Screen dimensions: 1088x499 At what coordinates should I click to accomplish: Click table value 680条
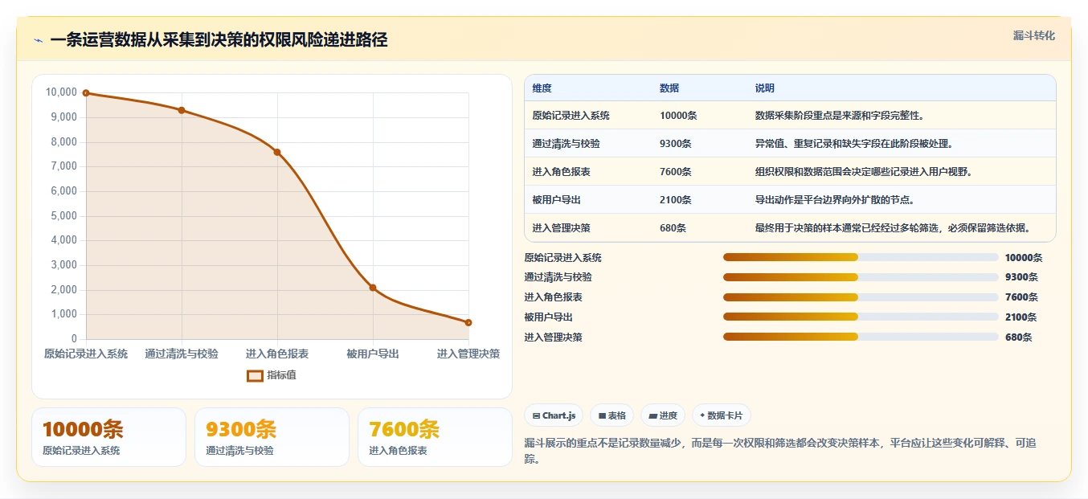(x=673, y=228)
